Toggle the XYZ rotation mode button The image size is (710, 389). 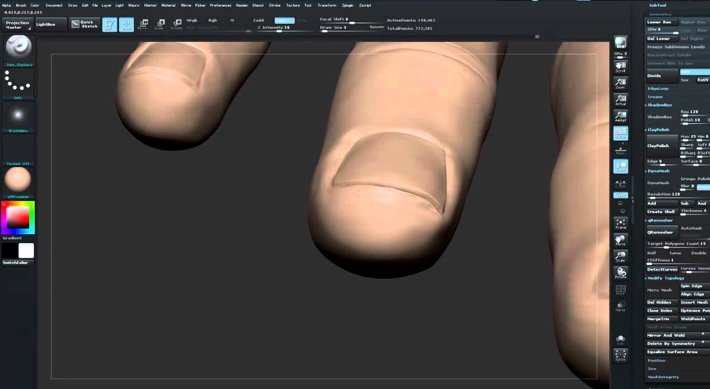(x=621, y=195)
